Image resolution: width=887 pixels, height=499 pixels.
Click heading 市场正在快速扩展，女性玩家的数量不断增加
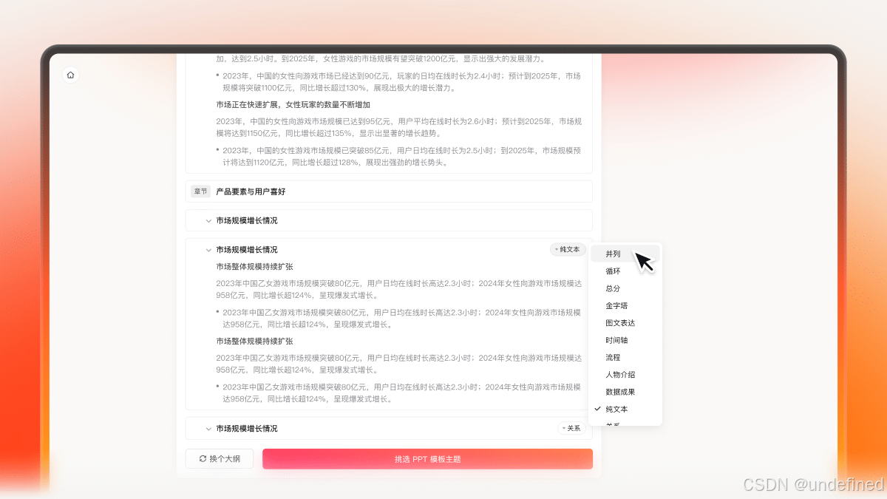click(x=293, y=104)
